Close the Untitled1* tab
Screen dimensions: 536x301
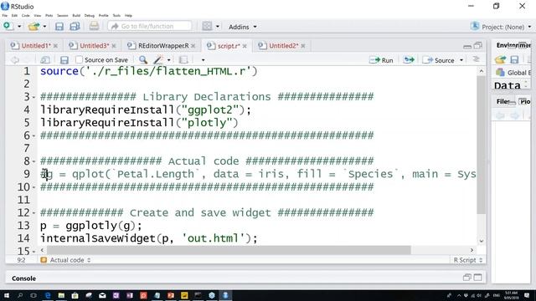pos(55,46)
